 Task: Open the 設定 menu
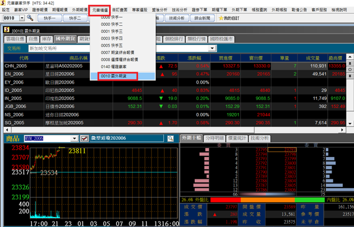point(6,10)
